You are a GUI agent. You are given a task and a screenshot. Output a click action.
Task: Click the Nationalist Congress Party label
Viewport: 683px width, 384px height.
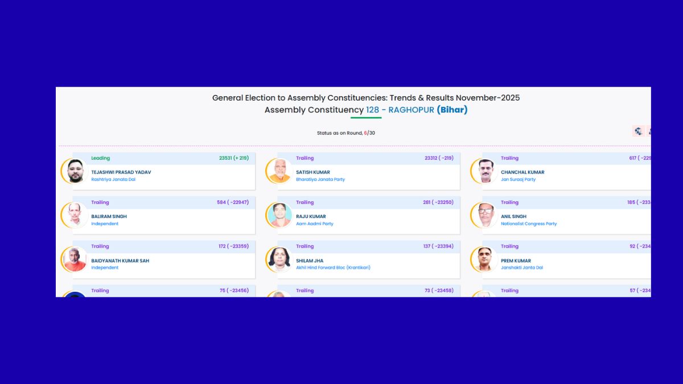click(529, 224)
